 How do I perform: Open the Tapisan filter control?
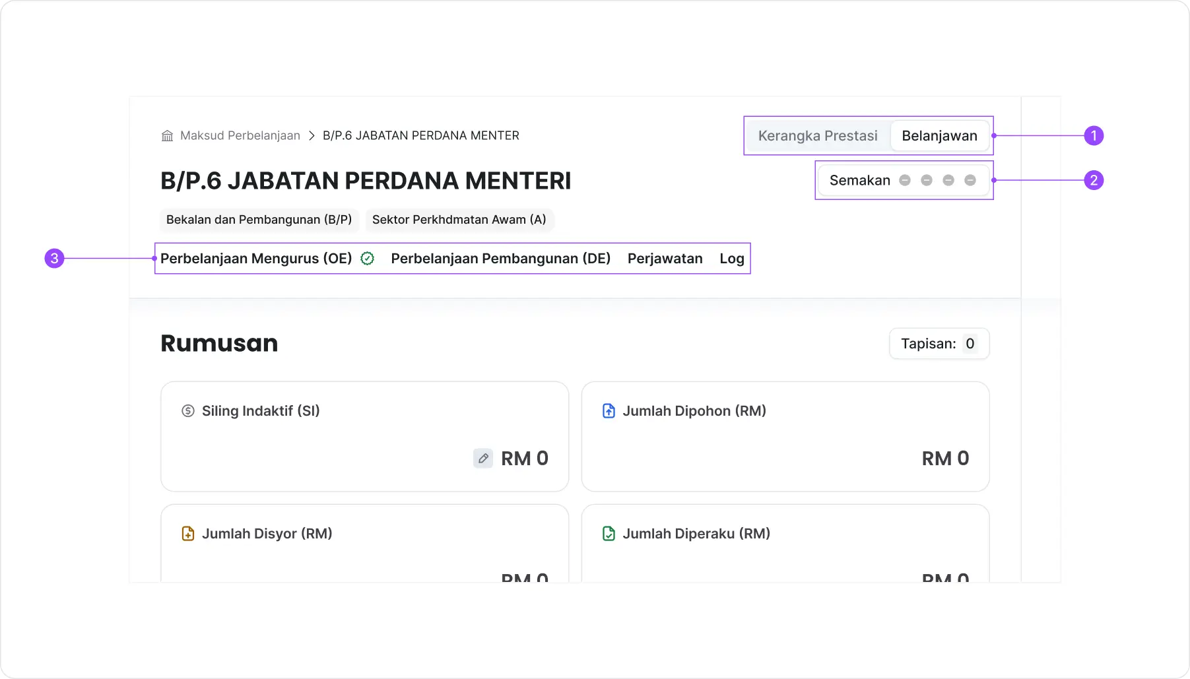[939, 344]
